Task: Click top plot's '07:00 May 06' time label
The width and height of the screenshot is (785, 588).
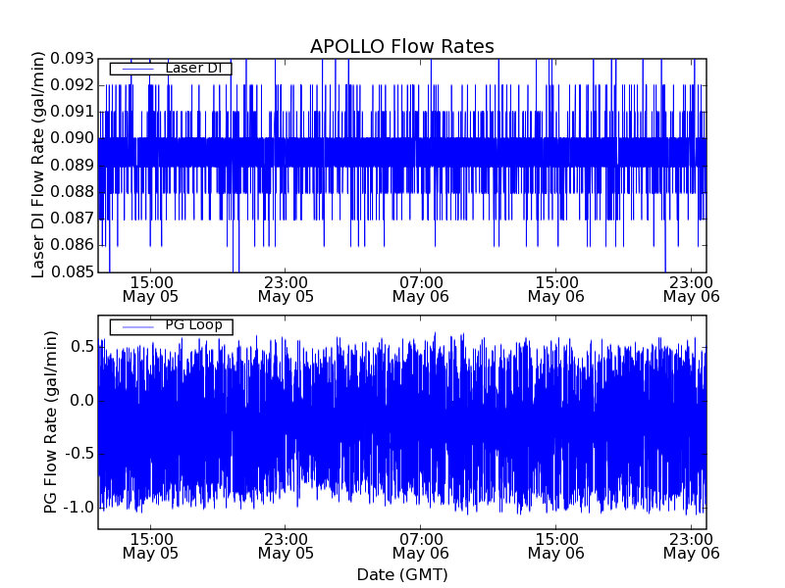Action: coord(421,287)
